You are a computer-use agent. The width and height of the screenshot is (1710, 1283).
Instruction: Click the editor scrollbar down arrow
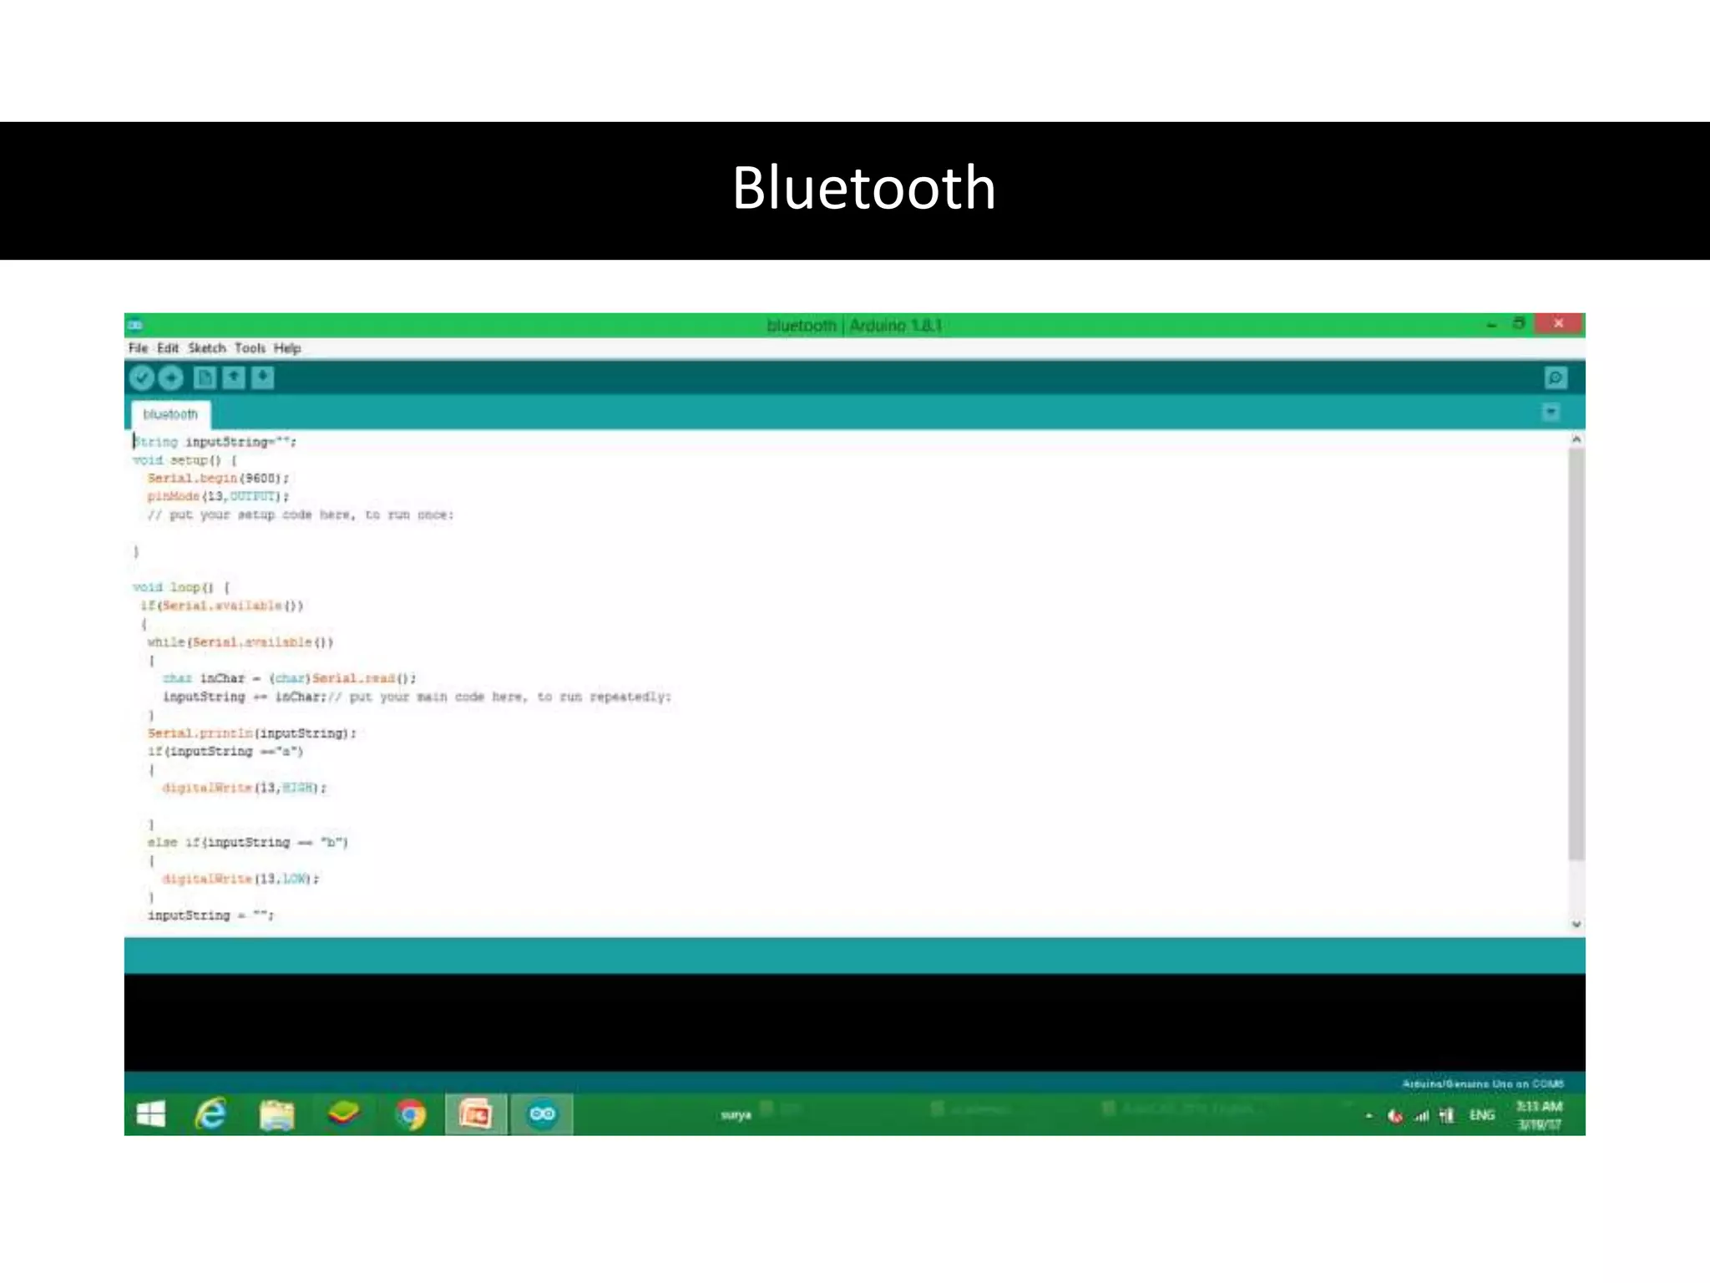(x=1576, y=924)
